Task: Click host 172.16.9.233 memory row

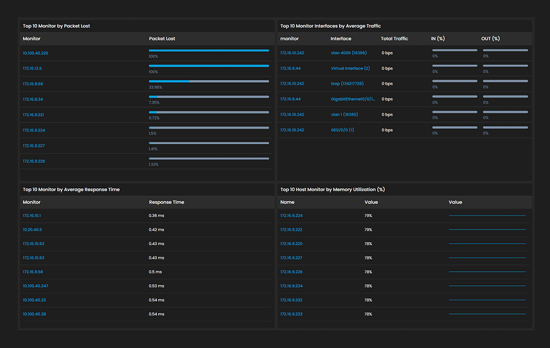Action: 405,314
